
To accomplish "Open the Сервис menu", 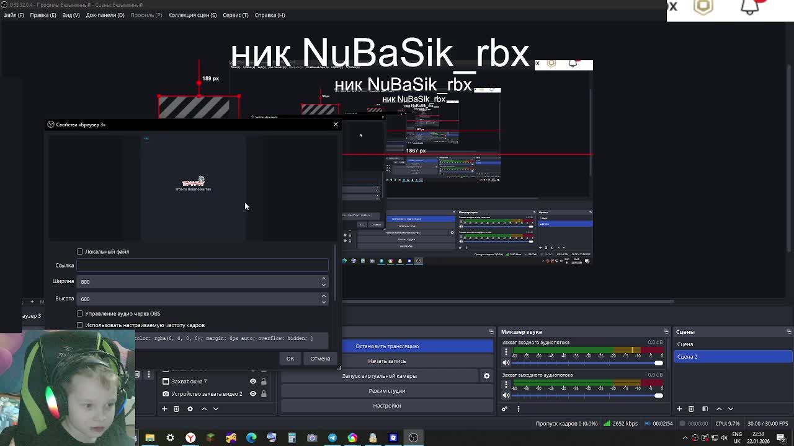I will 235,15.
